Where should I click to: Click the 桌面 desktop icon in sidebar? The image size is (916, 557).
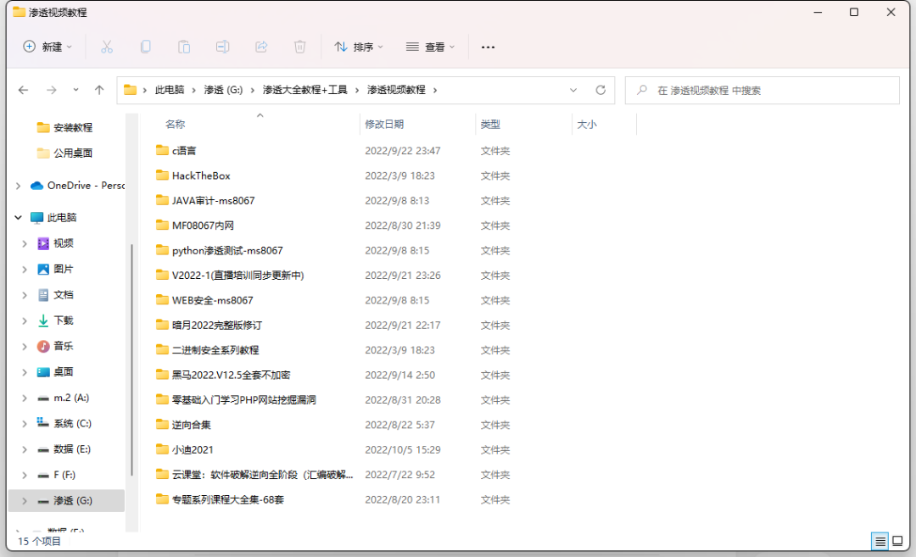(x=43, y=372)
